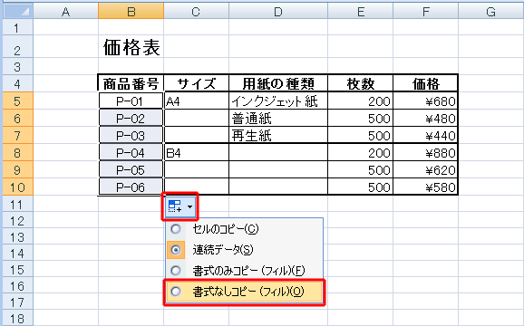Click the 用紙の種類 header cell
The height and width of the screenshot is (326, 524).
[278, 83]
